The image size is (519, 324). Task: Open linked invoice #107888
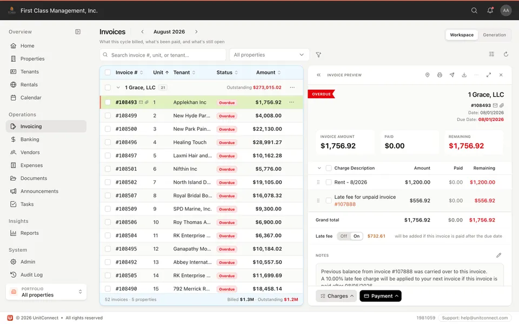(x=345, y=204)
